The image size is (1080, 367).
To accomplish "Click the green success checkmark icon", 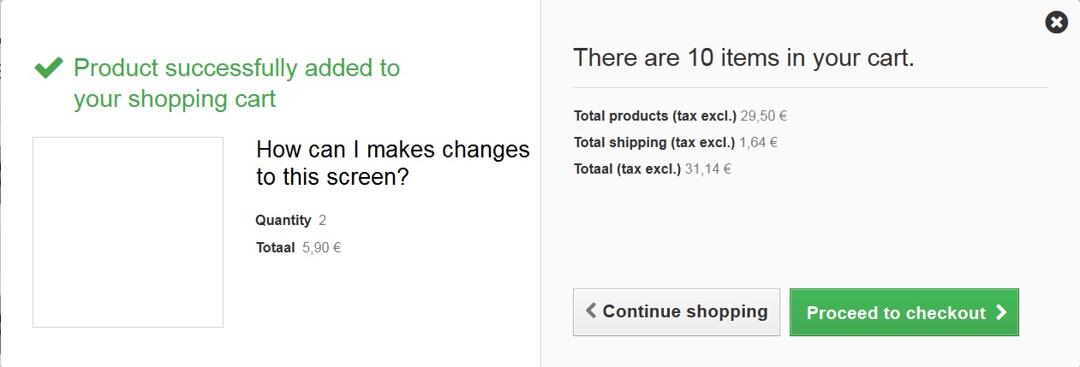I will [x=49, y=68].
